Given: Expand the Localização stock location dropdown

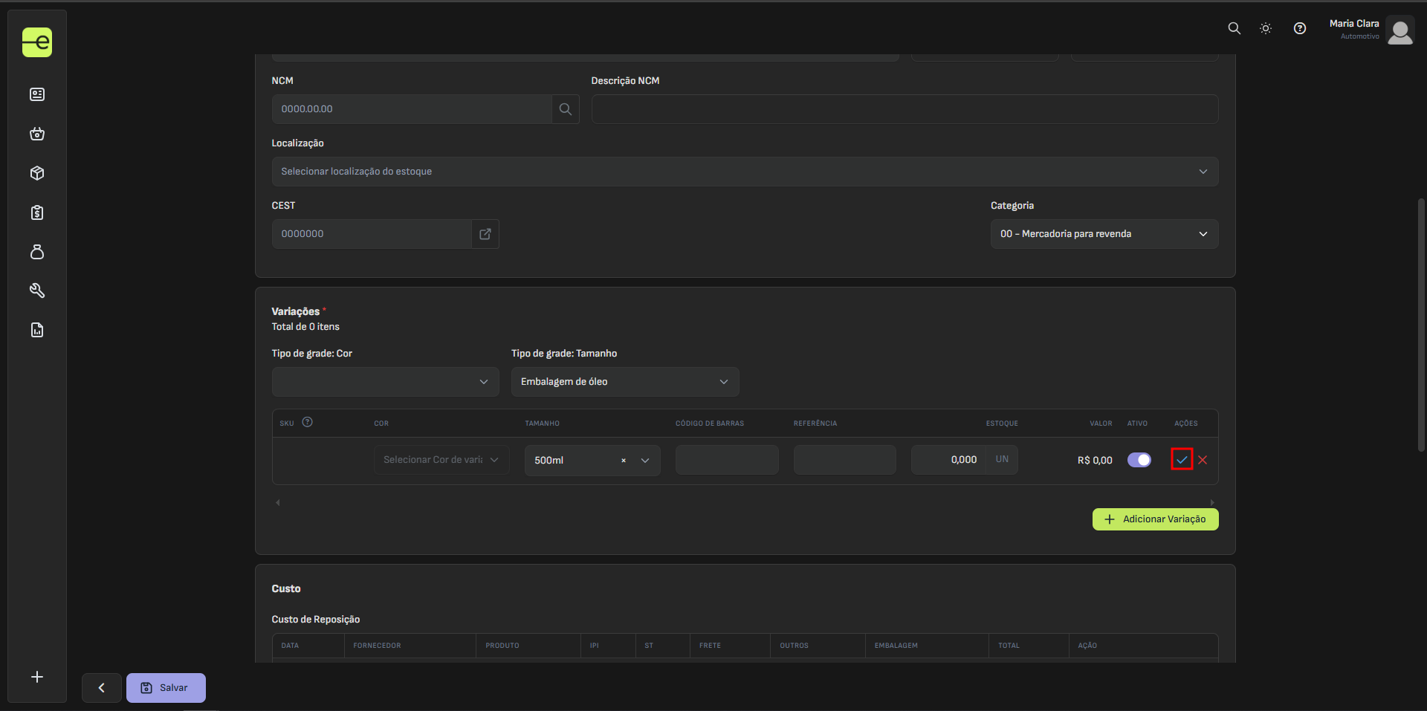Looking at the screenshot, I should (x=744, y=172).
